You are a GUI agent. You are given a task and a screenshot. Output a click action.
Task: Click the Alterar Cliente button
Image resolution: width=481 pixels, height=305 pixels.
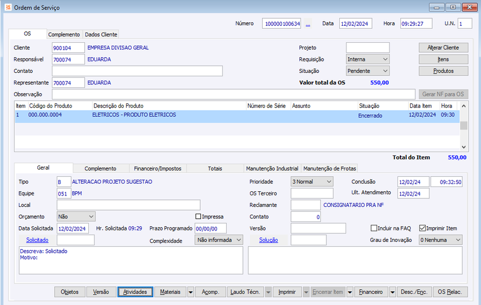pyautogui.click(x=443, y=48)
